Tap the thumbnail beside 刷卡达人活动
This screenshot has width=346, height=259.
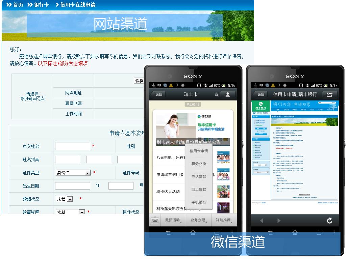pyautogui.click(x=223, y=192)
